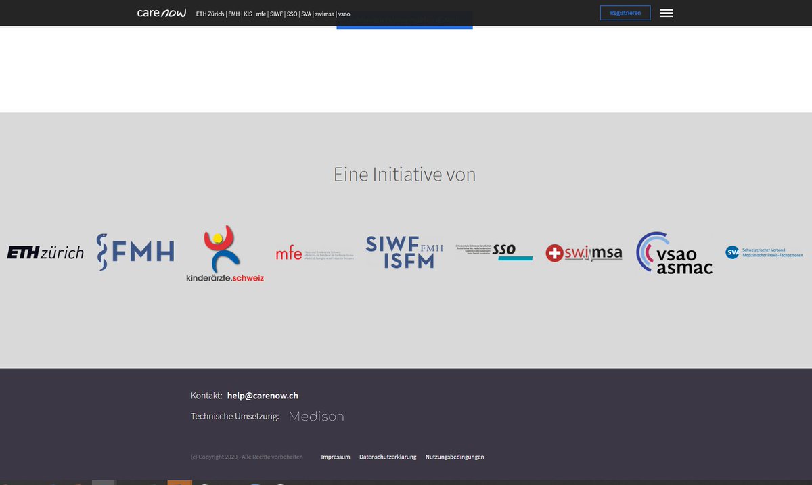This screenshot has height=485, width=812.
Task: Click the care now logo
Action: coord(162,13)
